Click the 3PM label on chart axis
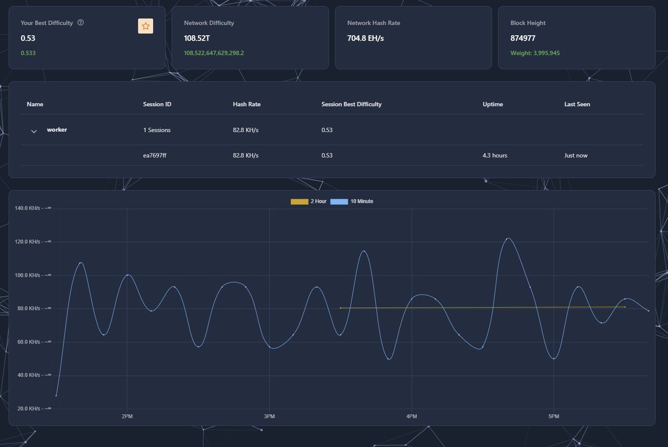This screenshot has width=668, height=447. 269,416
